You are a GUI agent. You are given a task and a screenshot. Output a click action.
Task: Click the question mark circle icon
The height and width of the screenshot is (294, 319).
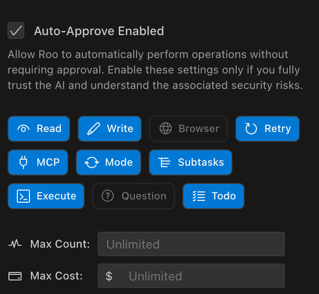pos(108,196)
